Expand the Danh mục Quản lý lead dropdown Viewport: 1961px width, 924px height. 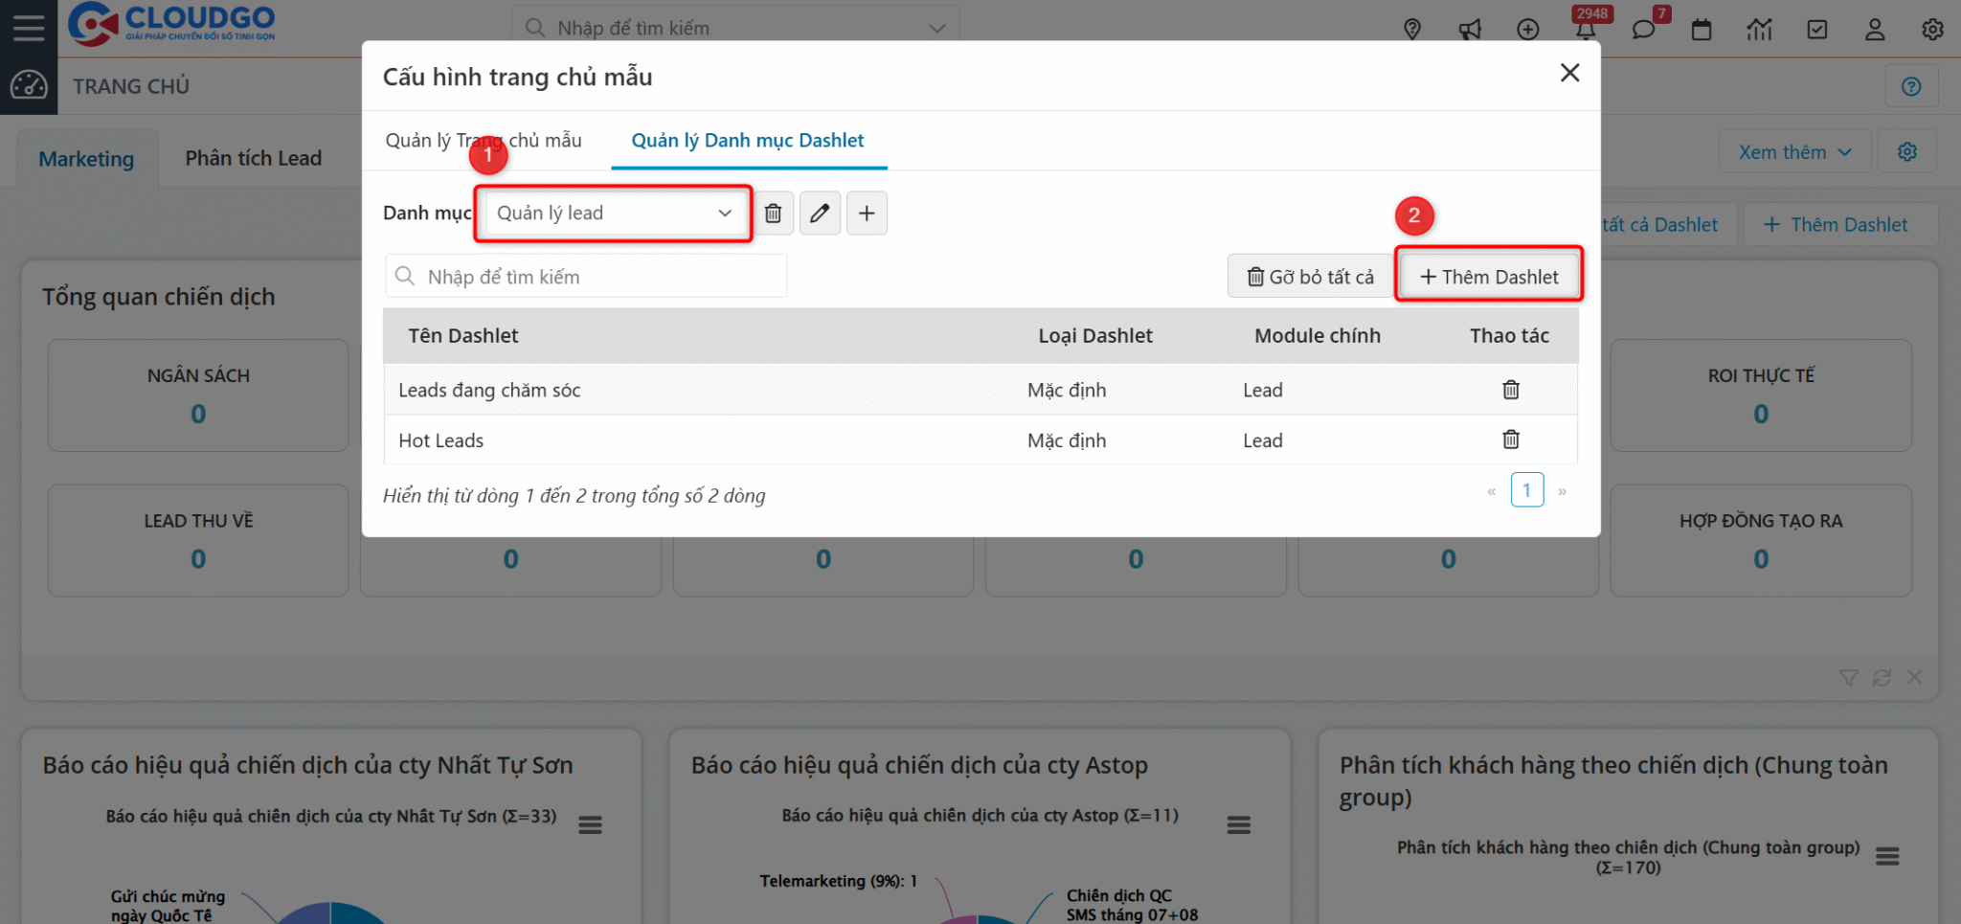click(x=616, y=213)
